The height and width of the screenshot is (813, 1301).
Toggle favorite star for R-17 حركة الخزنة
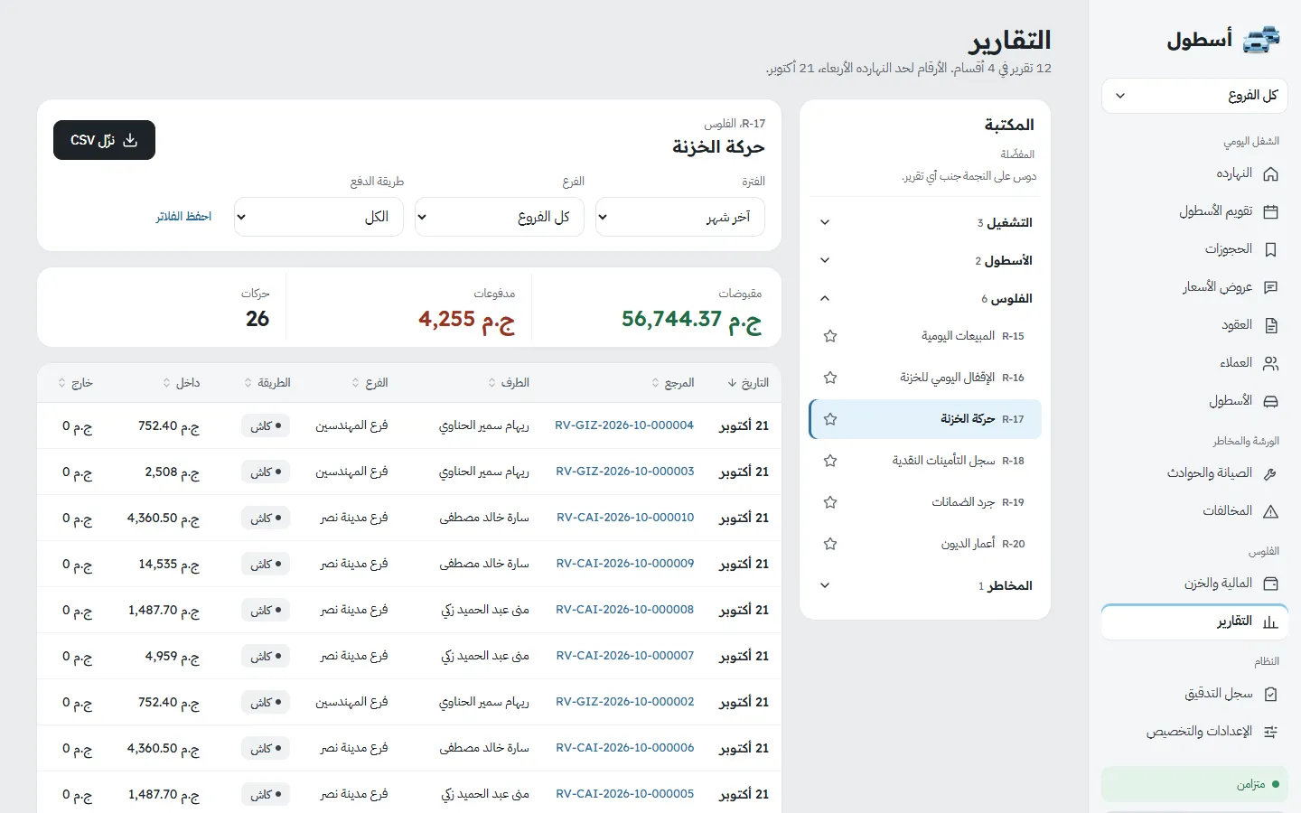830,419
